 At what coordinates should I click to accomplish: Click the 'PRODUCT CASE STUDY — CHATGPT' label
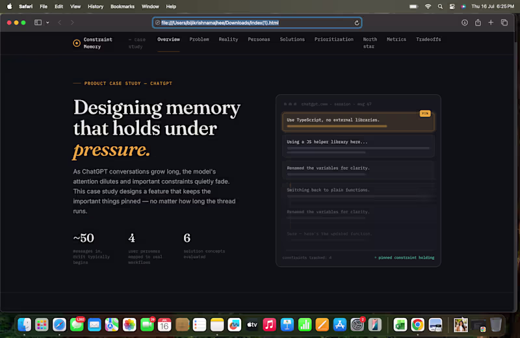tap(128, 83)
